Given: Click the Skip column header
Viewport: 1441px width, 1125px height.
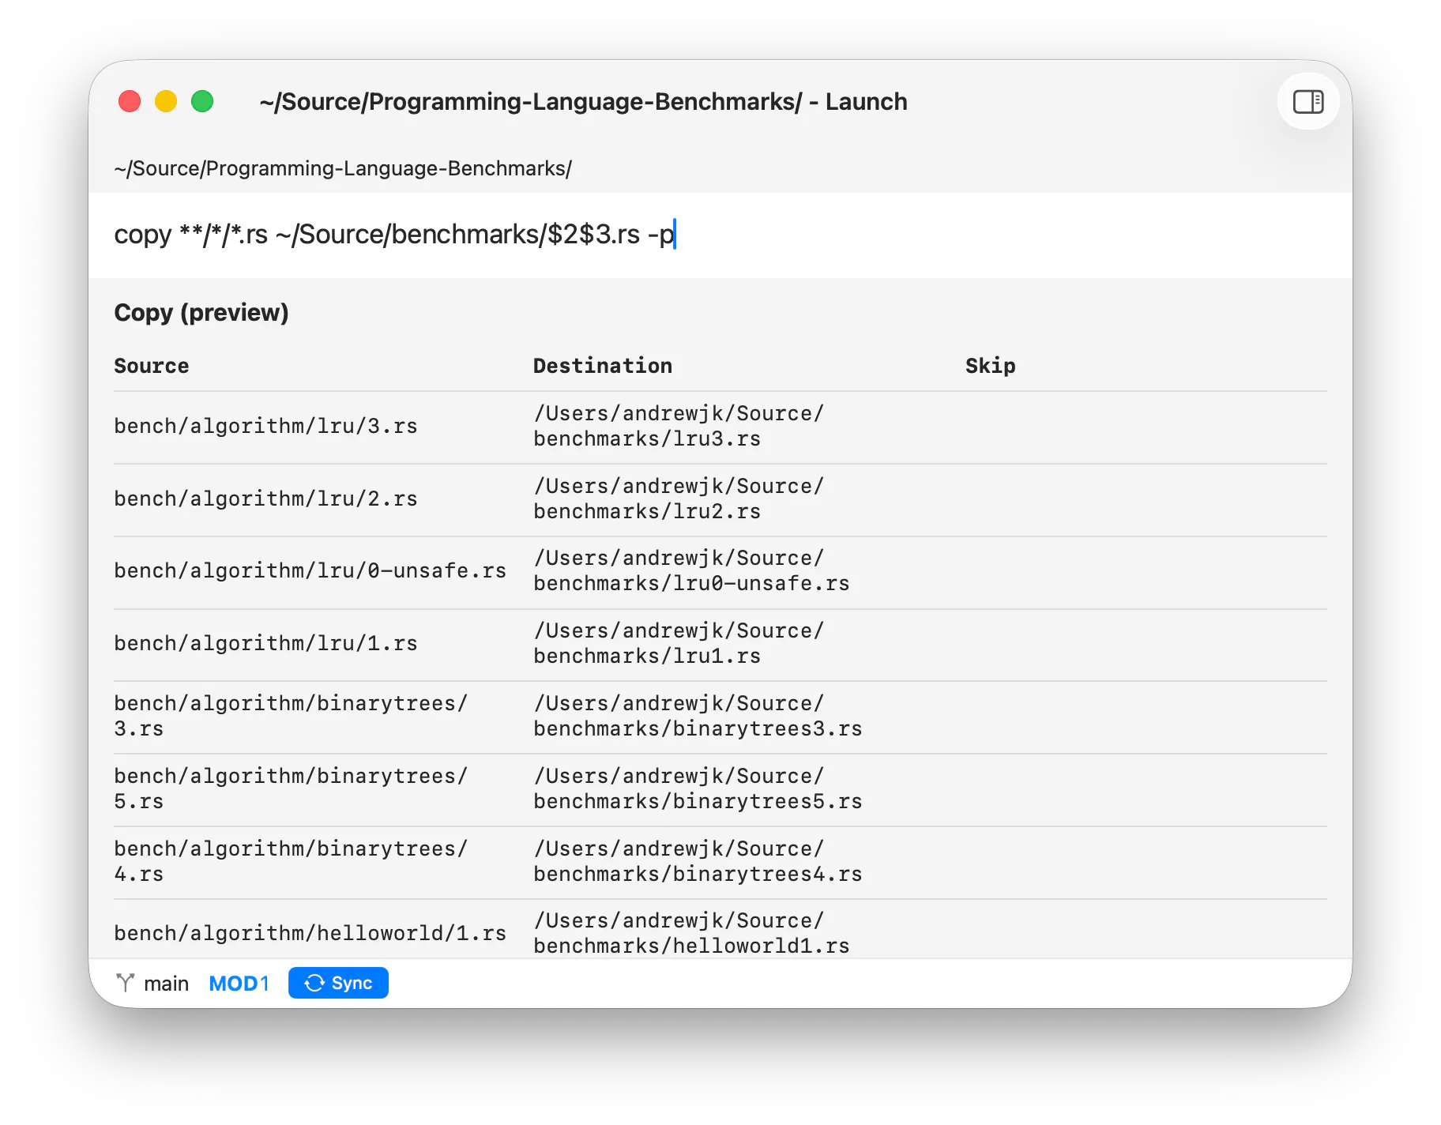Looking at the screenshot, I should click(990, 366).
